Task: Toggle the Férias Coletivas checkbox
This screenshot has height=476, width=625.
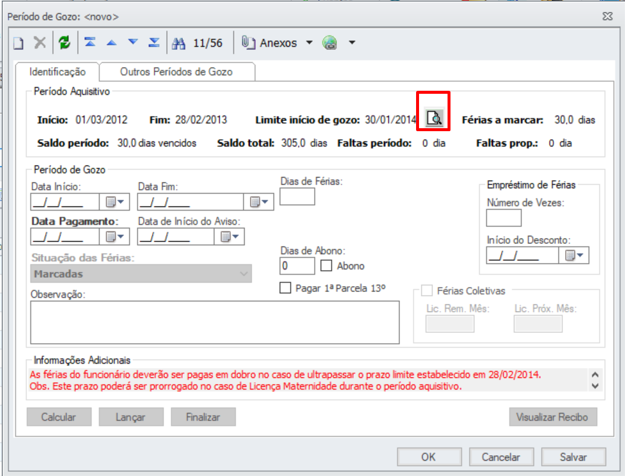Action: 427,291
